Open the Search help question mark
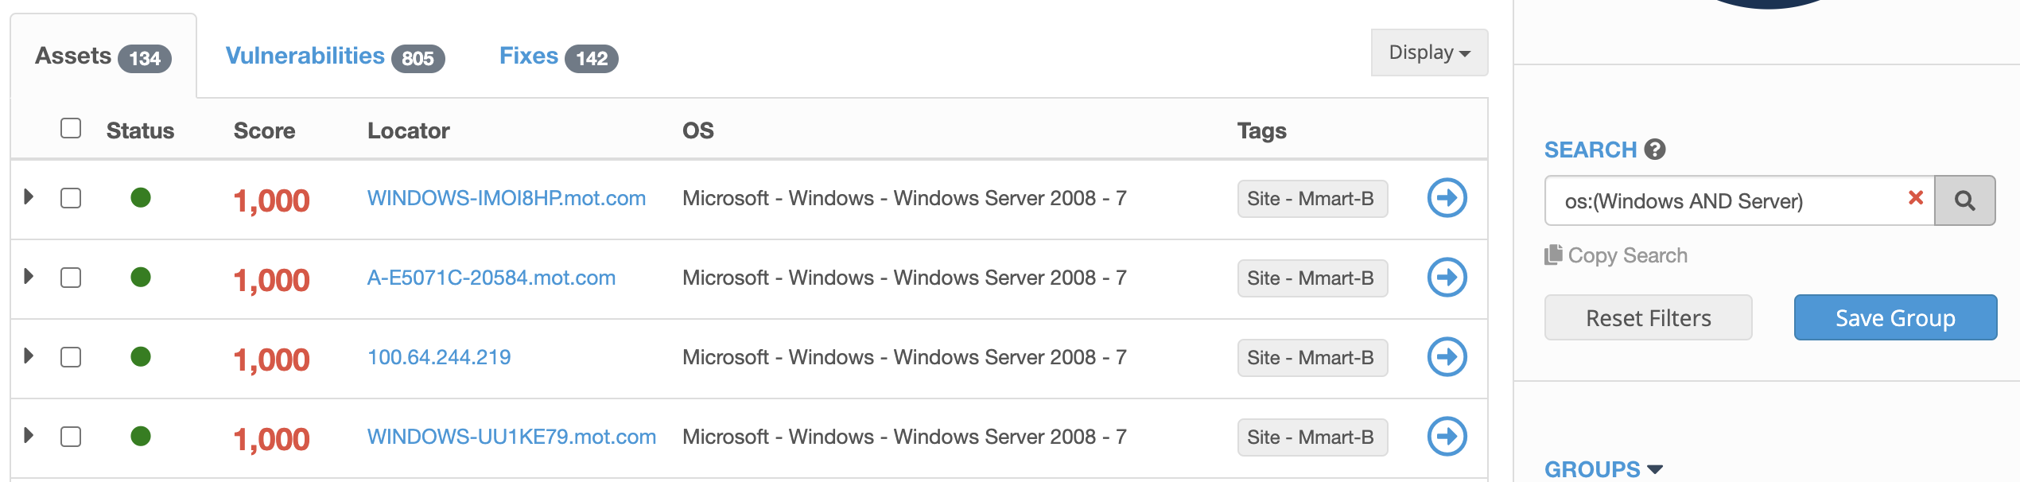Image resolution: width=2020 pixels, height=482 pixels. 1655,150
